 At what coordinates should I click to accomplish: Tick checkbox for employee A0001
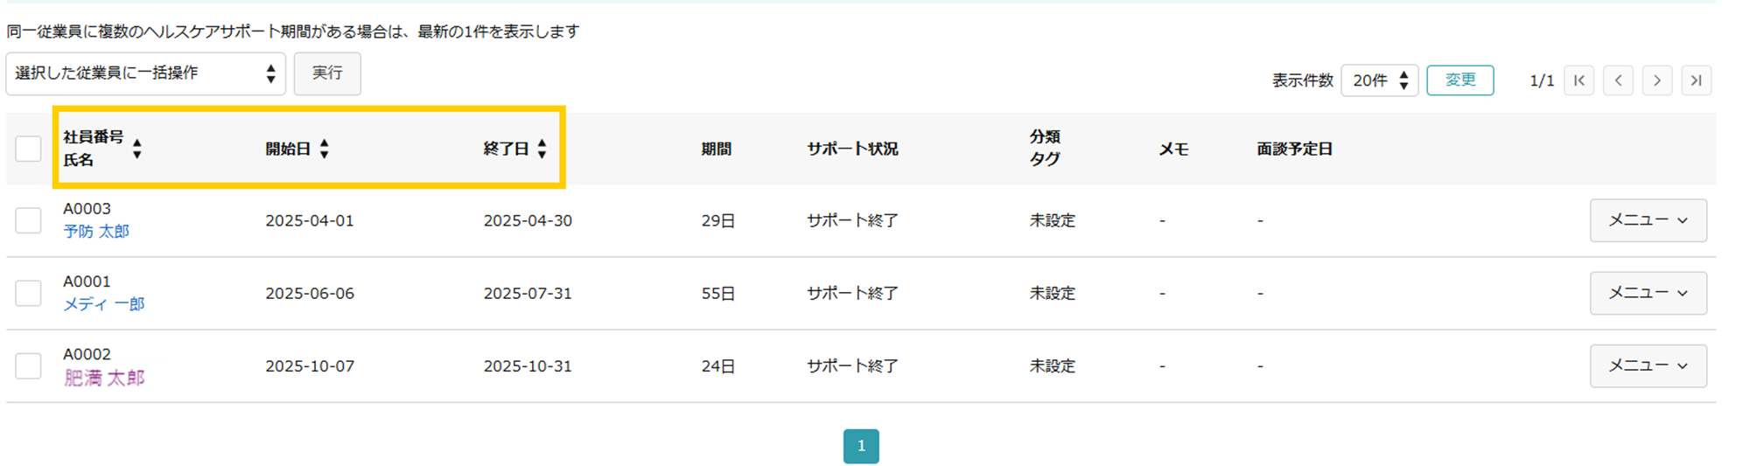pos(28,293)
